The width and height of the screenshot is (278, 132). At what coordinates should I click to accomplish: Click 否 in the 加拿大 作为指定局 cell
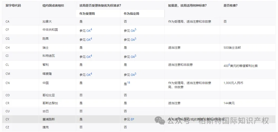pos(125,22)
